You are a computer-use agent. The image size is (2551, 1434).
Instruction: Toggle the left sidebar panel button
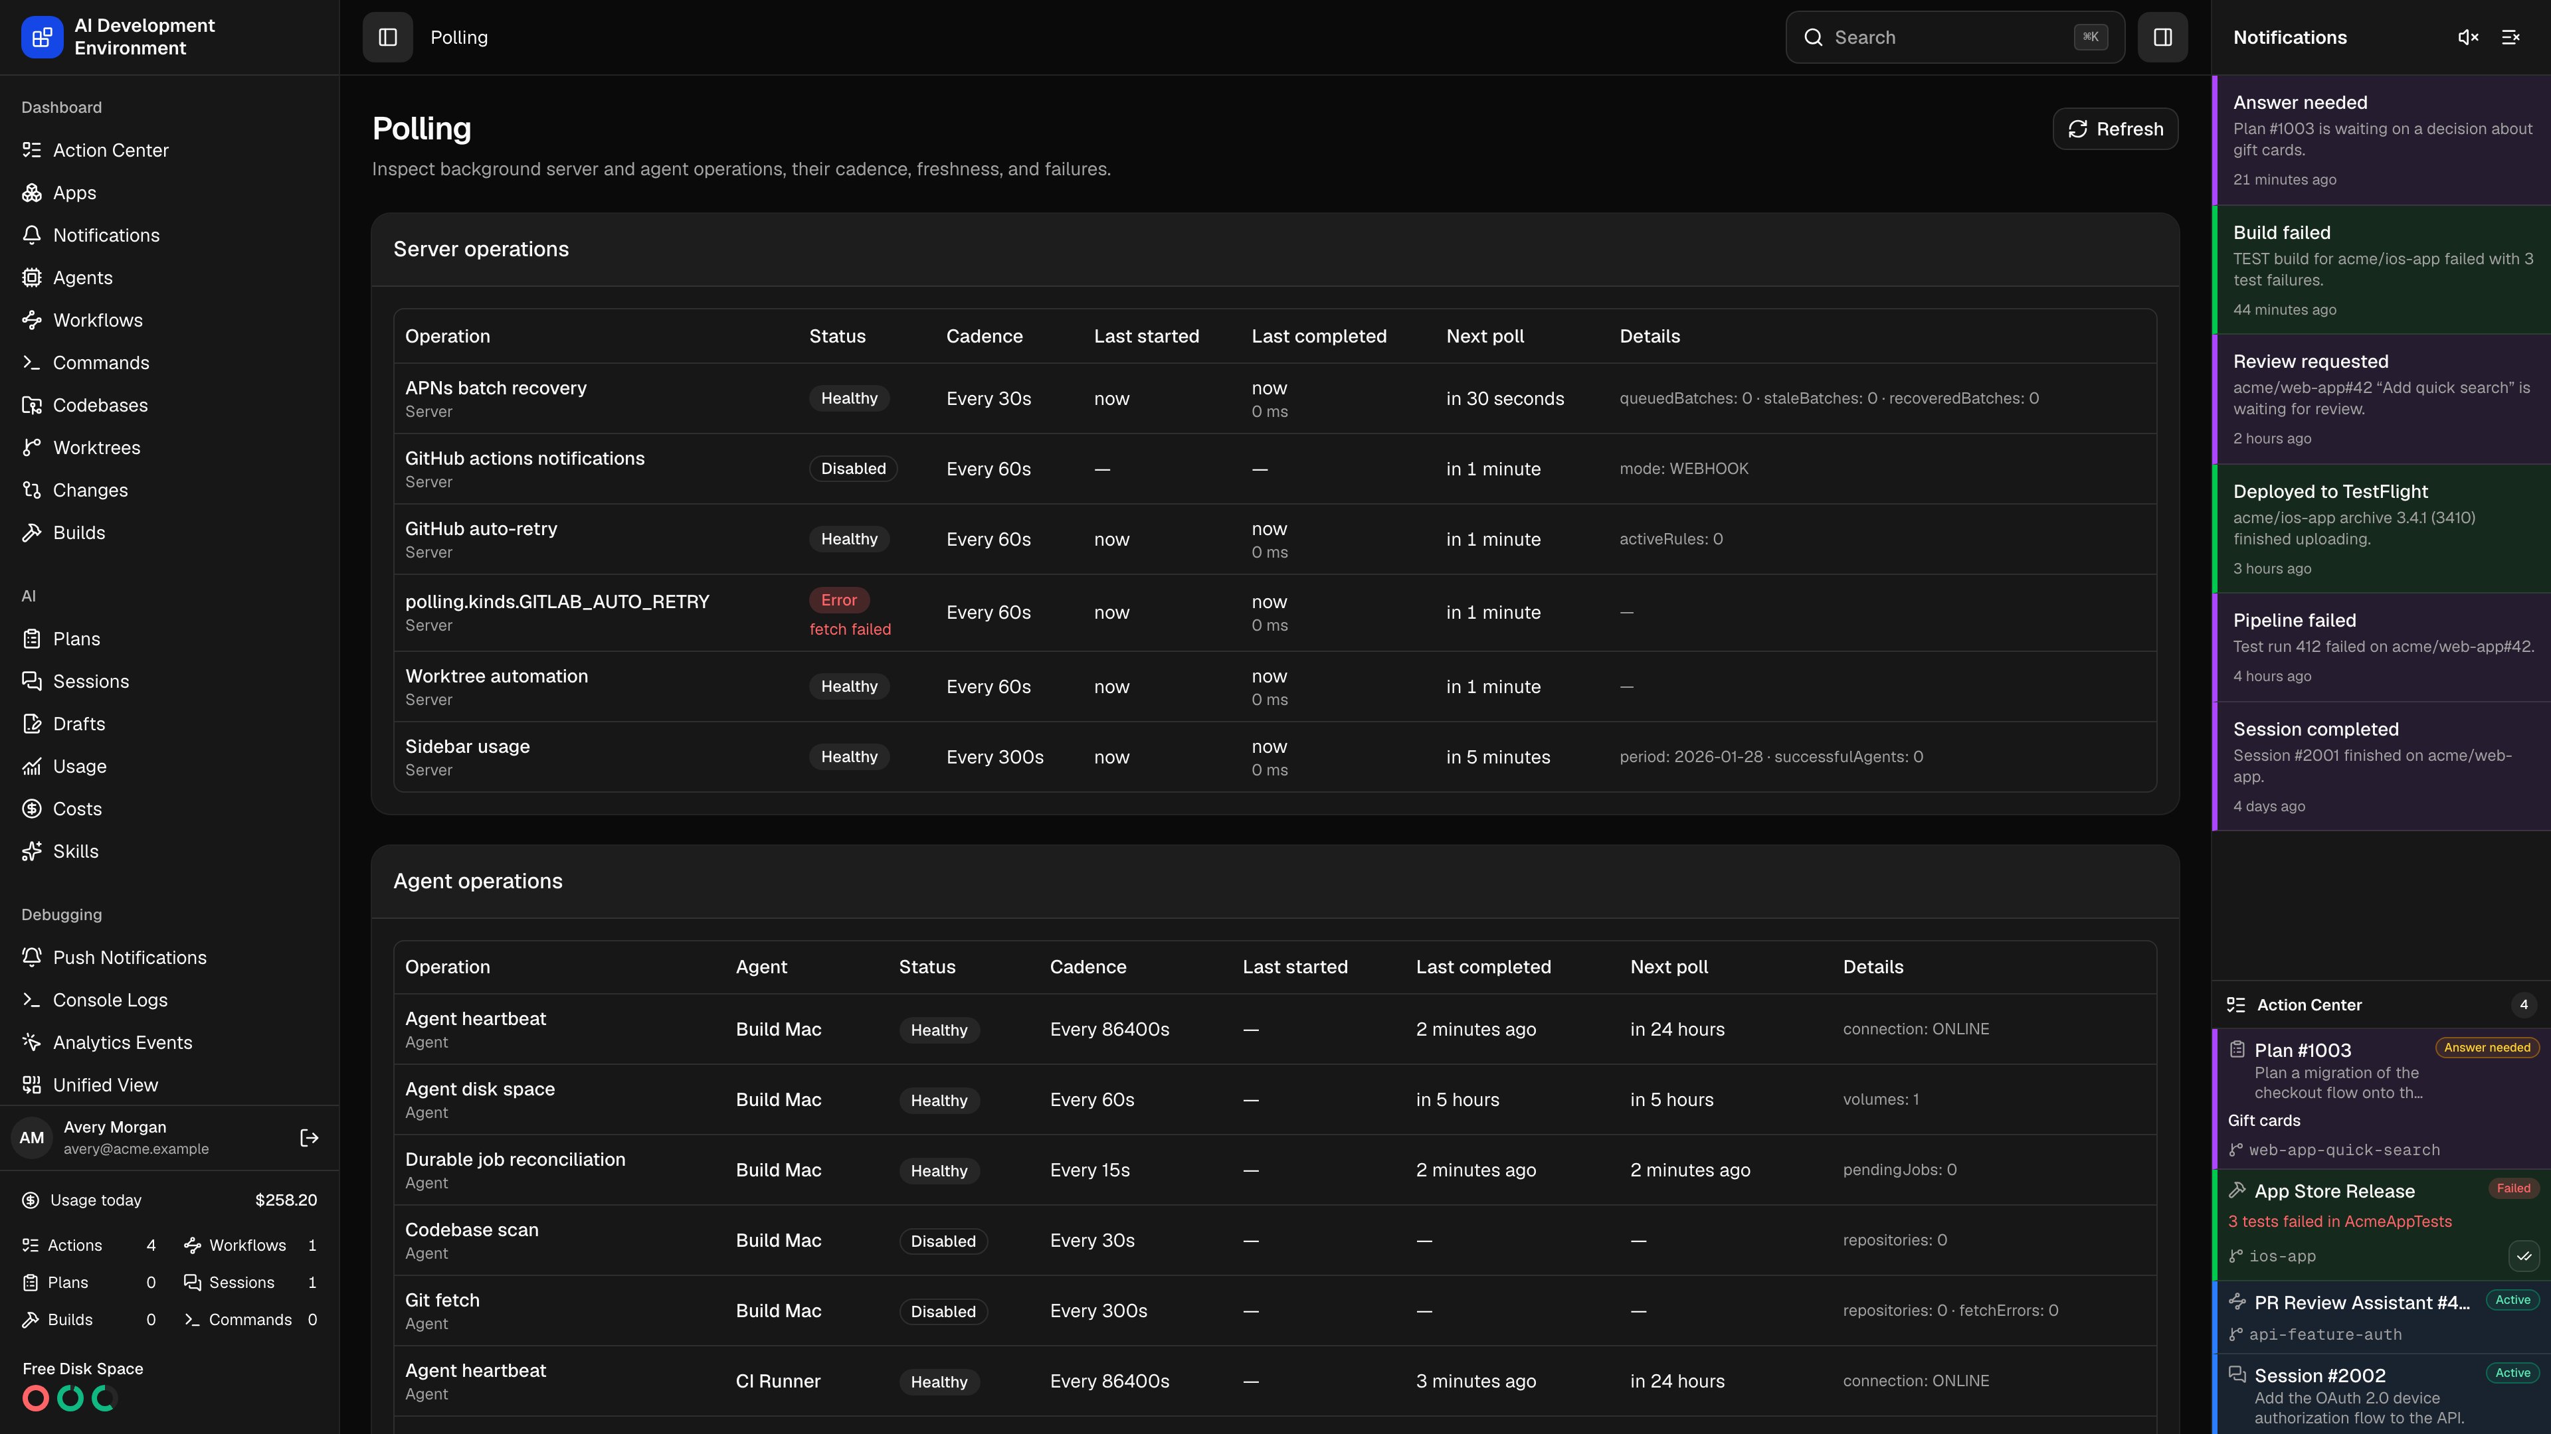pyautogui.click(x=387, y=37)
